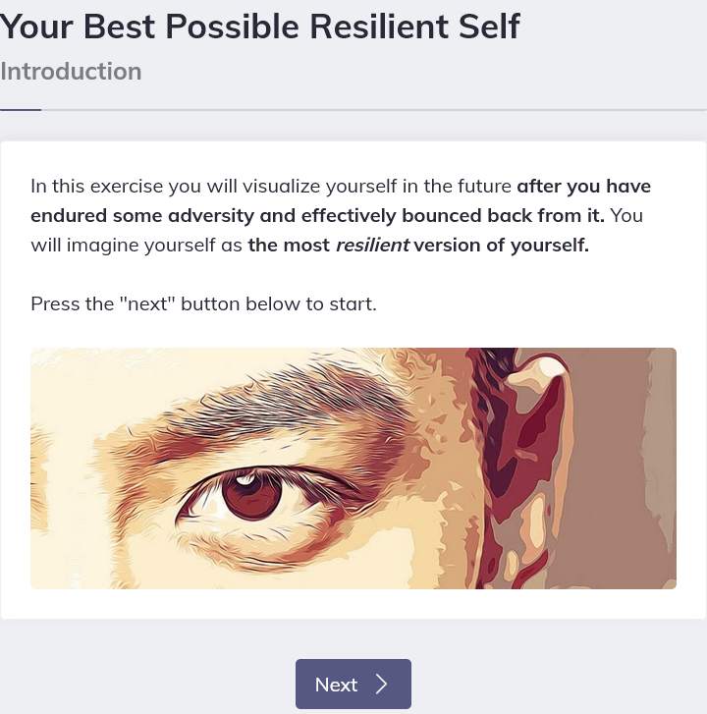Screen dimensions: 707x714
Task: Click the short dark underline below Introduction
Action: tap(21, 110)
